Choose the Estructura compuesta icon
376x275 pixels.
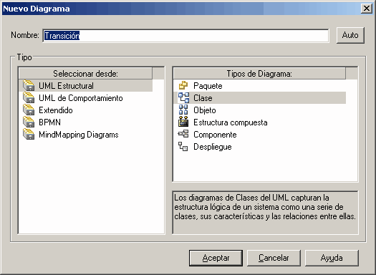[x=183, y=122]
